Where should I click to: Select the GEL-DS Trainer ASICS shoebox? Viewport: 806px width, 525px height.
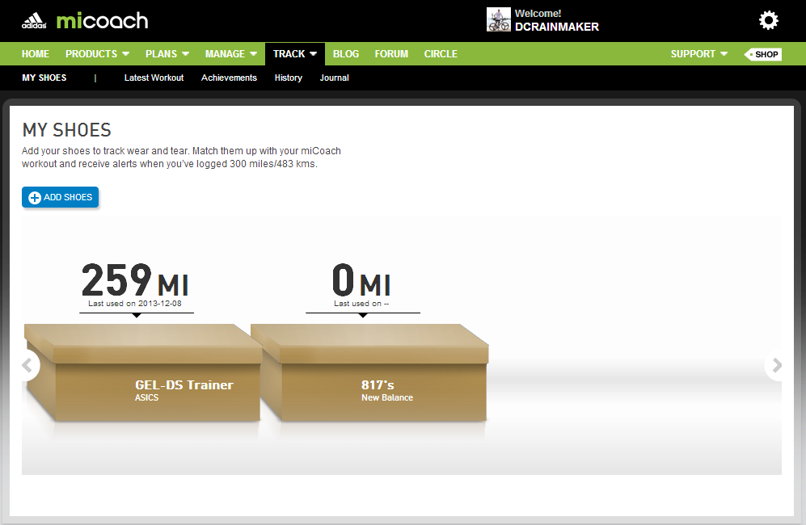click(143, 373)
